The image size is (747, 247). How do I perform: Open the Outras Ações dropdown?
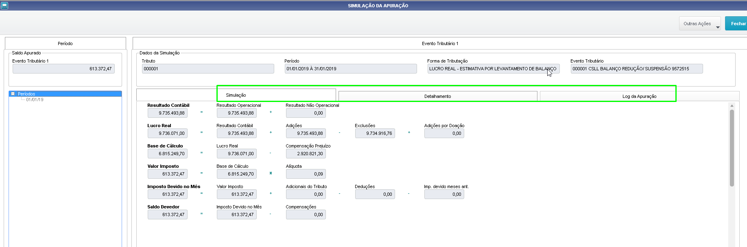(x=700, y=24)
